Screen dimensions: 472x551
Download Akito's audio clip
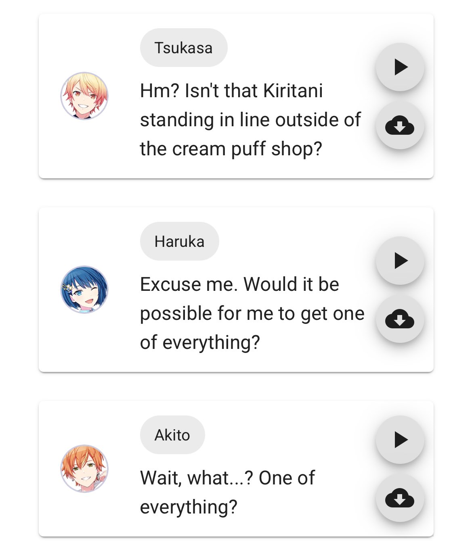click(400, 498)
